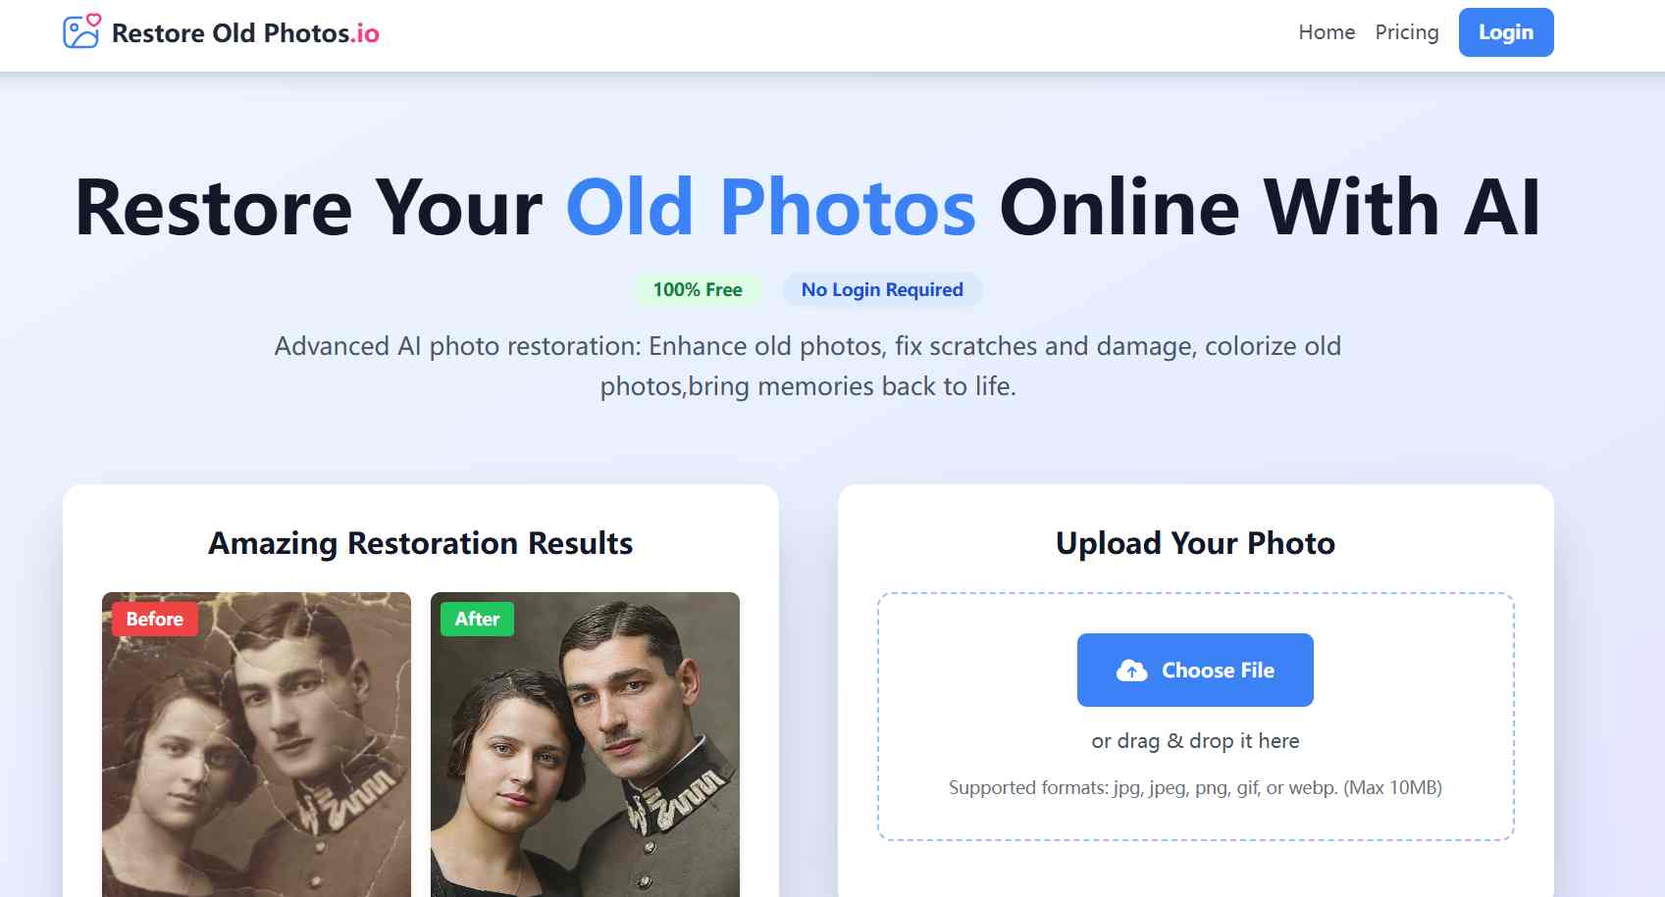Click the Amazing Restoration Results heading

coord(420,543)
